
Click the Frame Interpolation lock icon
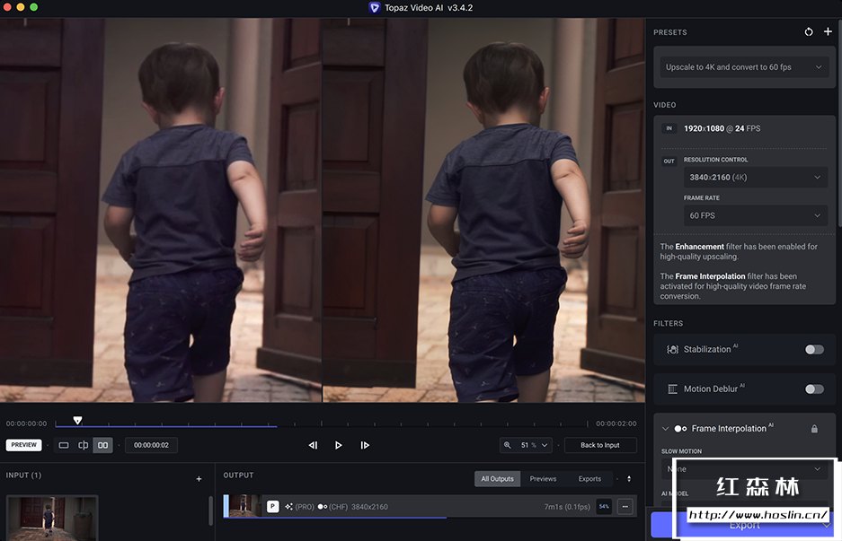[x=814, y=429]
